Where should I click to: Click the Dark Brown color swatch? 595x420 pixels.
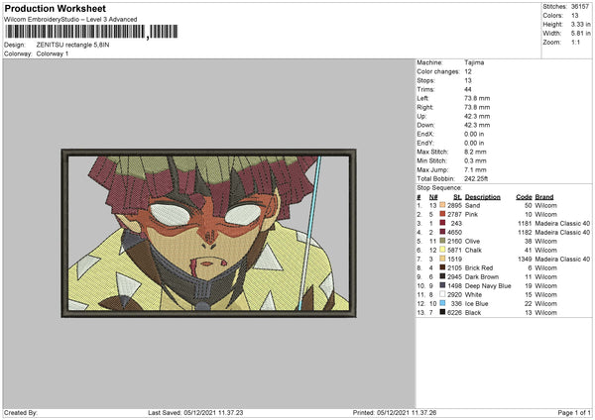point(442,276)
